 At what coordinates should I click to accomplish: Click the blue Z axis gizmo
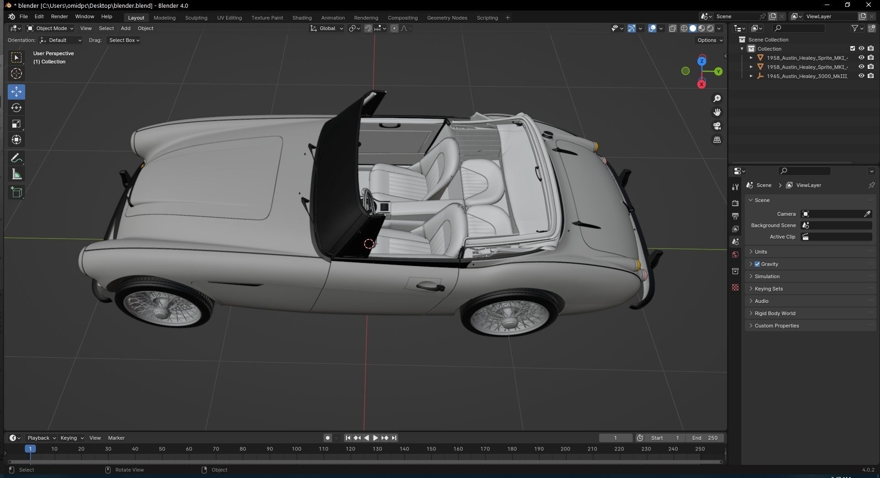702,61
